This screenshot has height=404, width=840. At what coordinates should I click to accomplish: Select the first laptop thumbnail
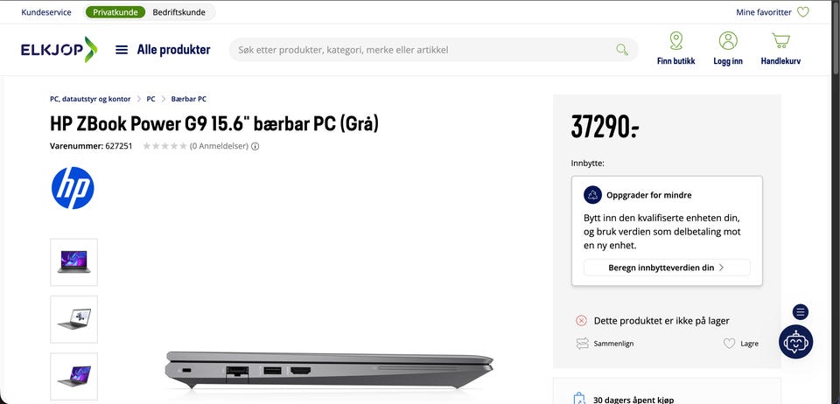pyautogui.click(x=73, y=262)
